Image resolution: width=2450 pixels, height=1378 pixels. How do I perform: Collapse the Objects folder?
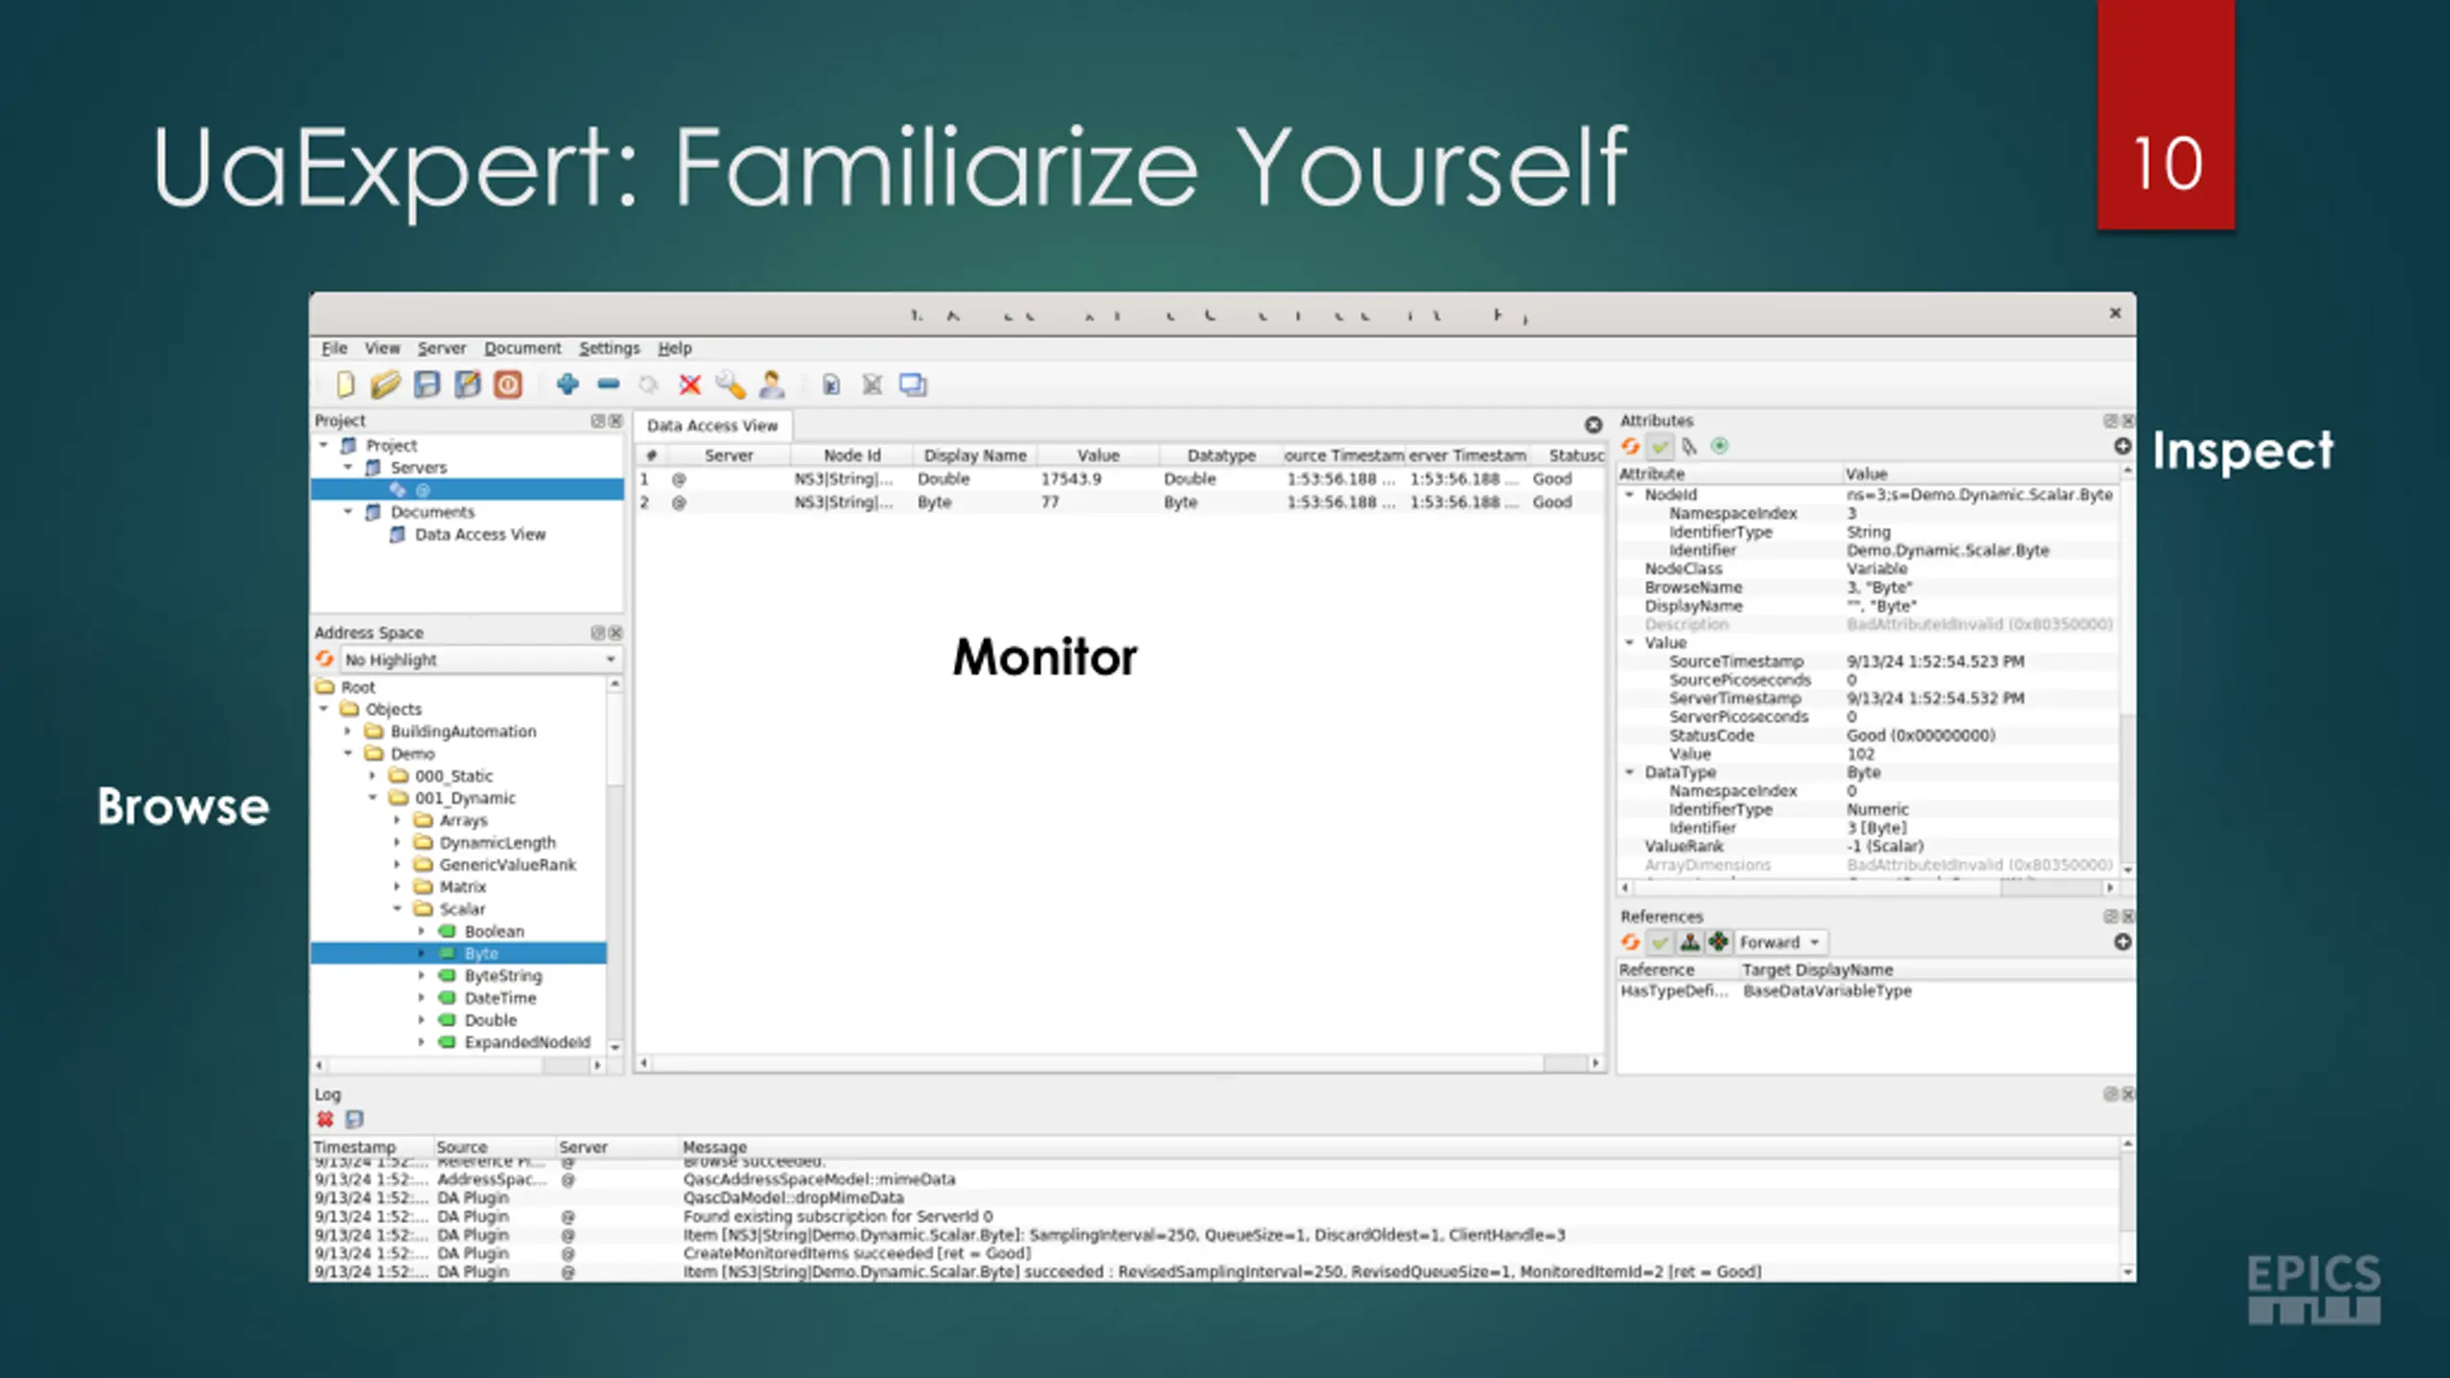point(323,709)
